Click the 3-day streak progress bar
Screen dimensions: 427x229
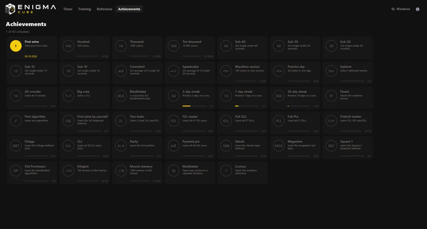pyautogui.click(x=194, y=106)
